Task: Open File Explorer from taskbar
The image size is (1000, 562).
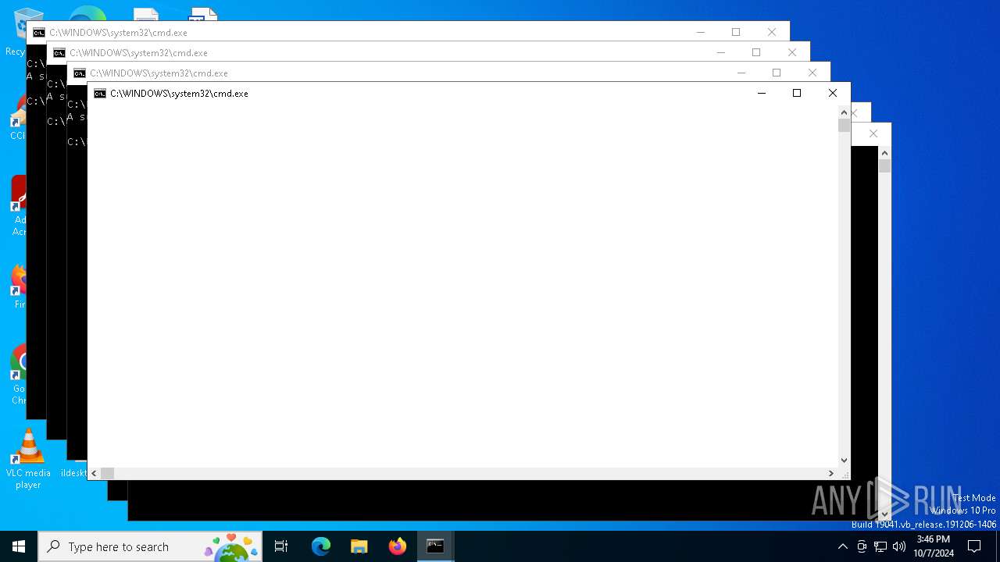Action: (x=359, y=546)
